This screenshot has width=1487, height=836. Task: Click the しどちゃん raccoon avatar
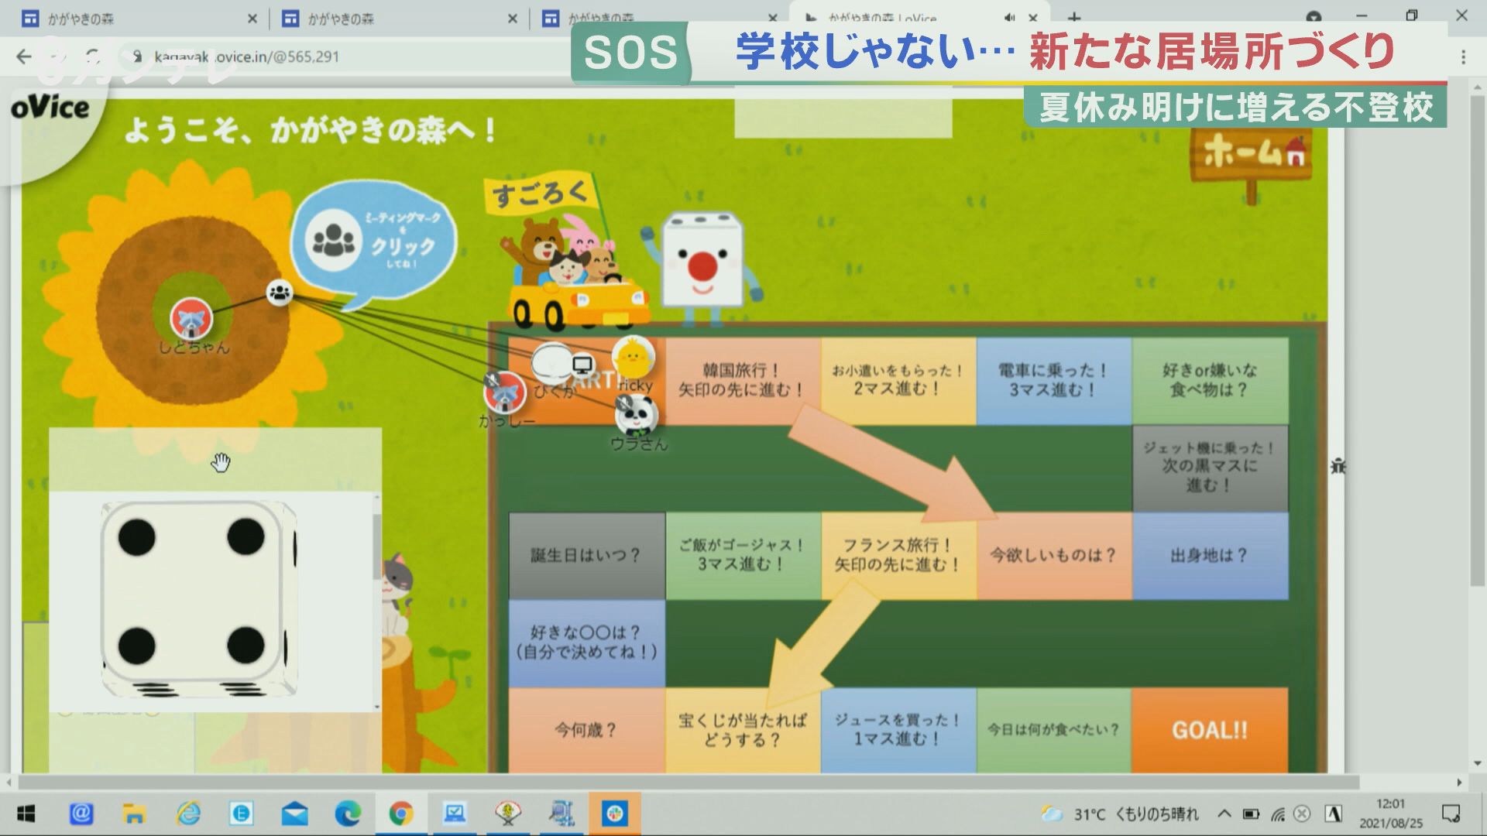191,318
